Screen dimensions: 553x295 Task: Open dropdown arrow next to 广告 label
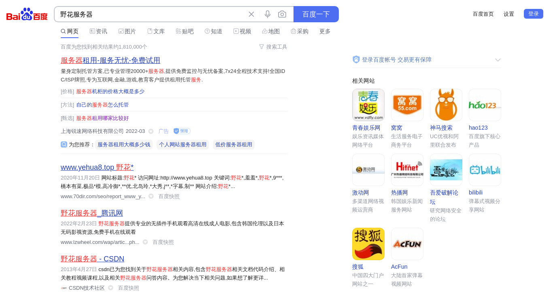(151, 131)
